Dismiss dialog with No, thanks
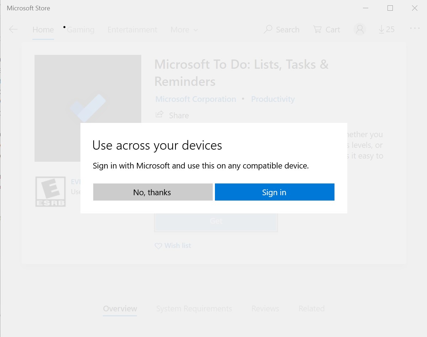The width and height of the screenshot is (427, 337). (152, 192)
